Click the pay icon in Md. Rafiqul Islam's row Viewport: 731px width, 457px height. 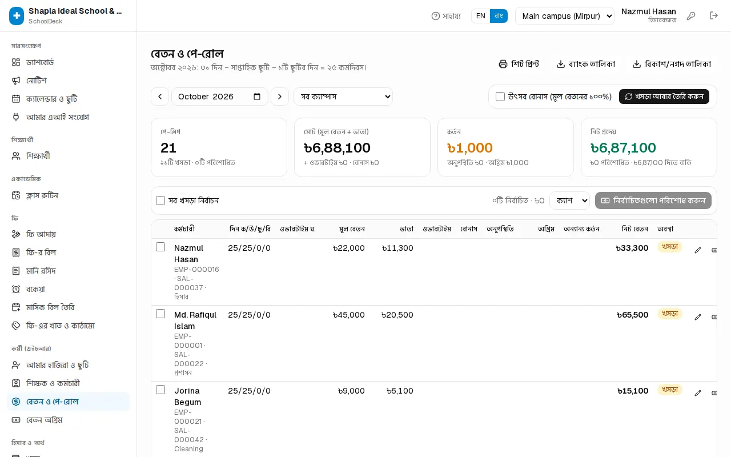tap(714, 317)
